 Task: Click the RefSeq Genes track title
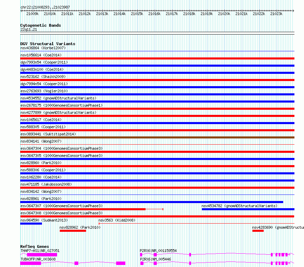(x=34, y=246)
